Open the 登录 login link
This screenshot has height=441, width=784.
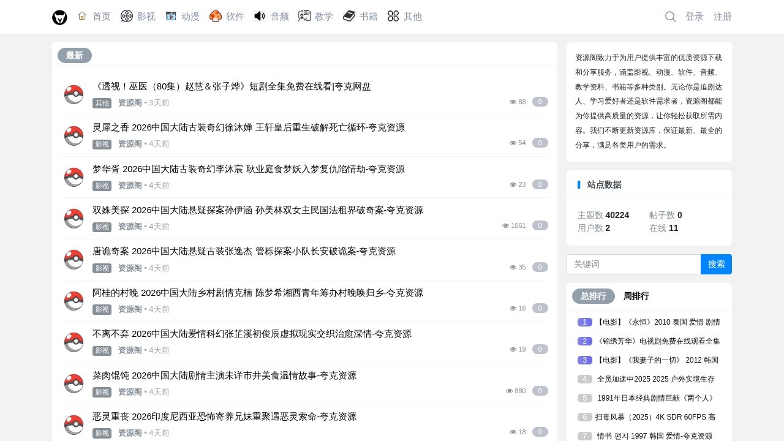pos(695,17)
